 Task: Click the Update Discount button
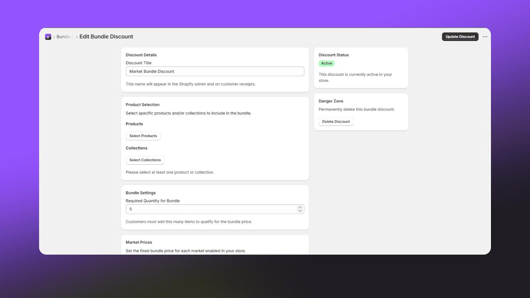coord(460,37)
